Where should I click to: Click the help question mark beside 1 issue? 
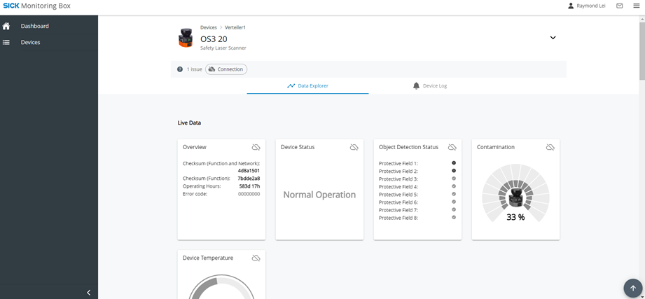(x=180, y=69)
